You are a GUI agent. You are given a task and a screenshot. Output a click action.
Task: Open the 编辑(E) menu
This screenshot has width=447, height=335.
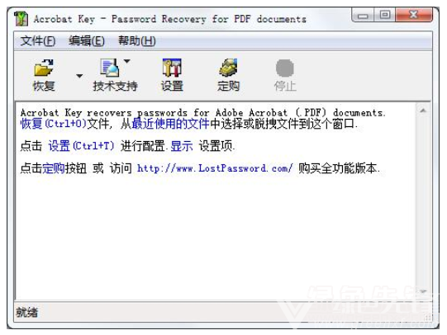click(87, 41)
